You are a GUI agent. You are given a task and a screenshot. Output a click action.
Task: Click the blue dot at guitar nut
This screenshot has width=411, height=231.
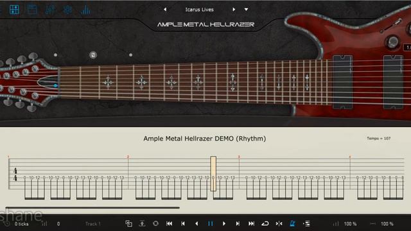coord(55,85)
